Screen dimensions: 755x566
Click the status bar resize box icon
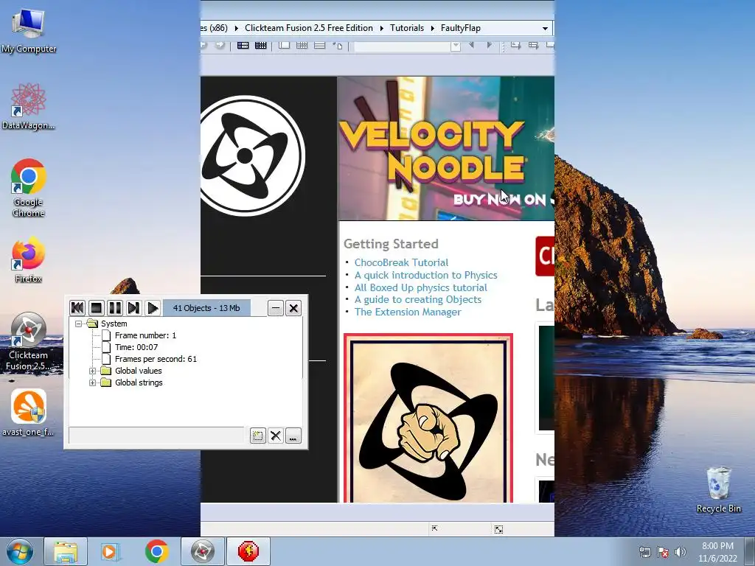(x=498, y=529)
